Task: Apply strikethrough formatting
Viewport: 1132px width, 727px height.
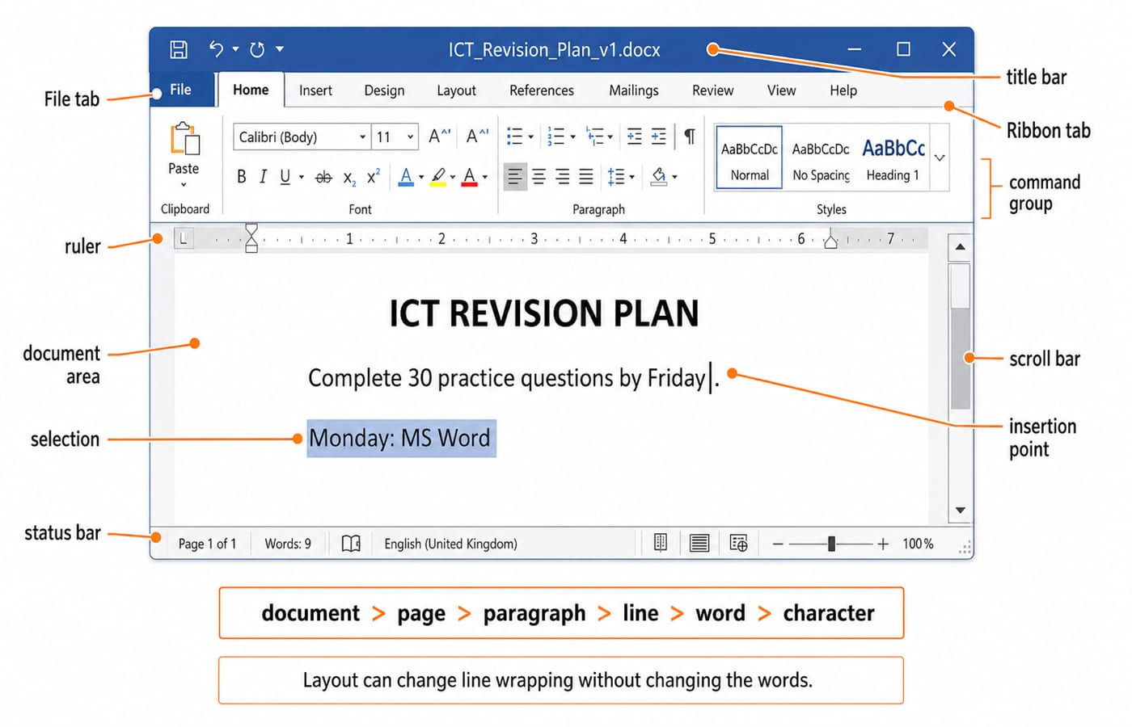Action: 323,177
